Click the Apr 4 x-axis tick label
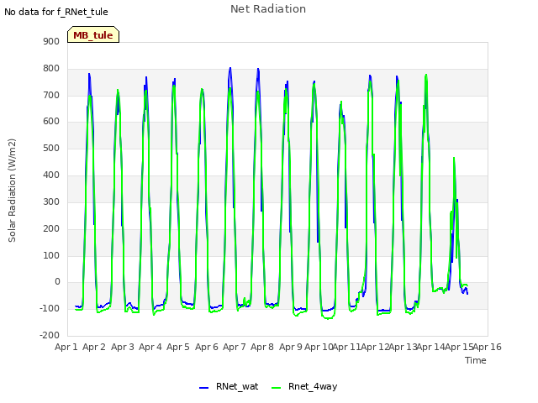 click(x=150, y=347)
